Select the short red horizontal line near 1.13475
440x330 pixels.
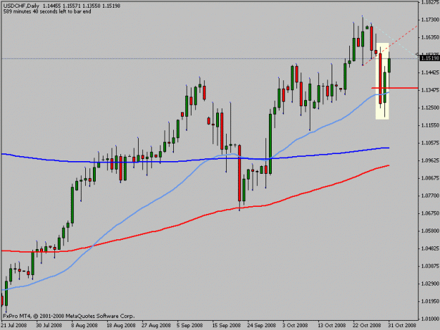tap(394, 88)
